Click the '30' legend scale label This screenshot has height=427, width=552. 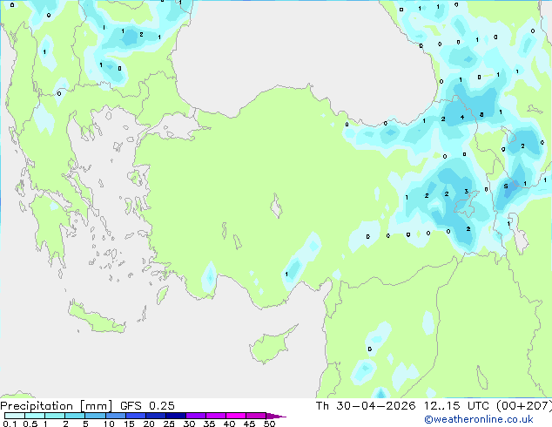coord(189,424)
